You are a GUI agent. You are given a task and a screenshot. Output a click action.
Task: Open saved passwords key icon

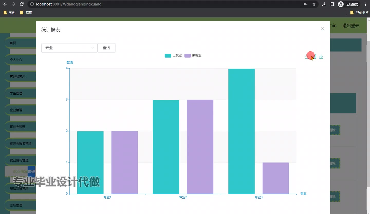306,4
